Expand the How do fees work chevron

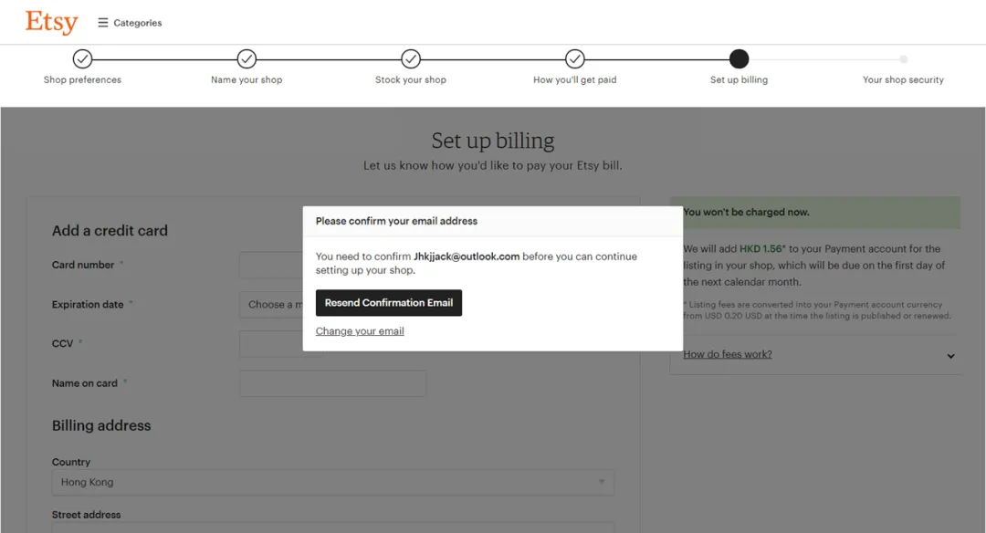[950, 356]
